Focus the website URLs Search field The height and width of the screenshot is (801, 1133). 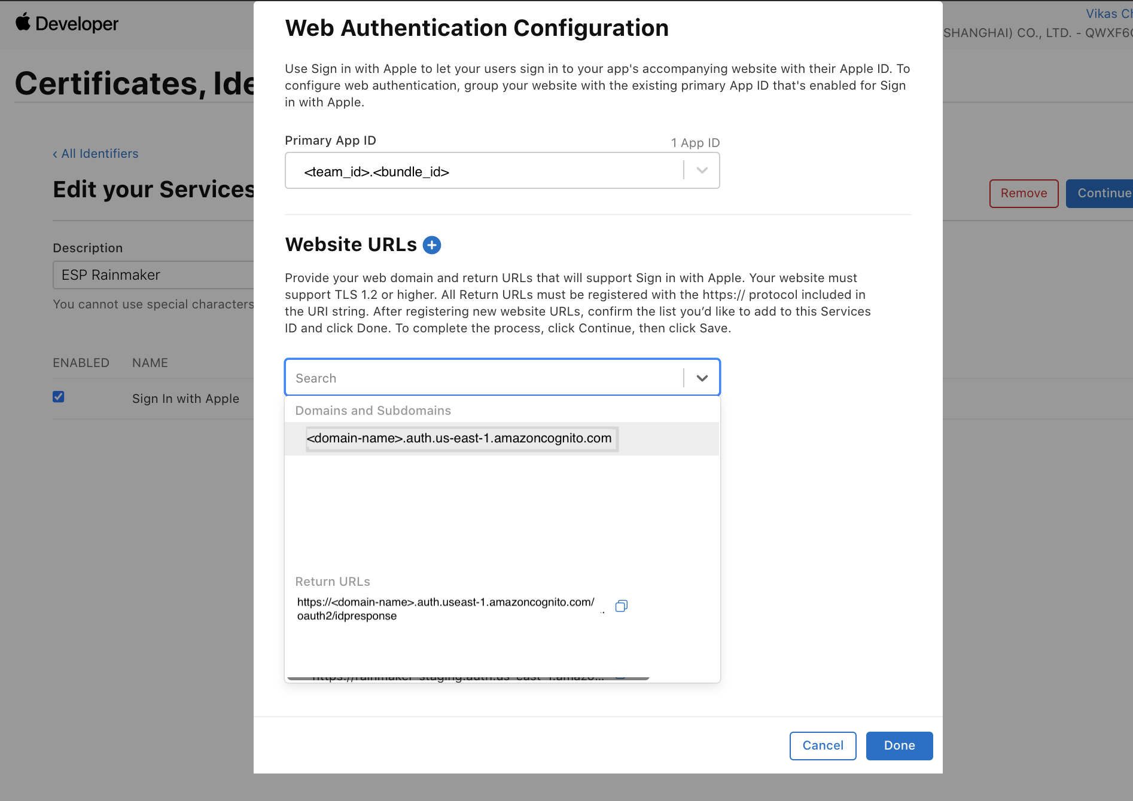[x=485, y=378]
